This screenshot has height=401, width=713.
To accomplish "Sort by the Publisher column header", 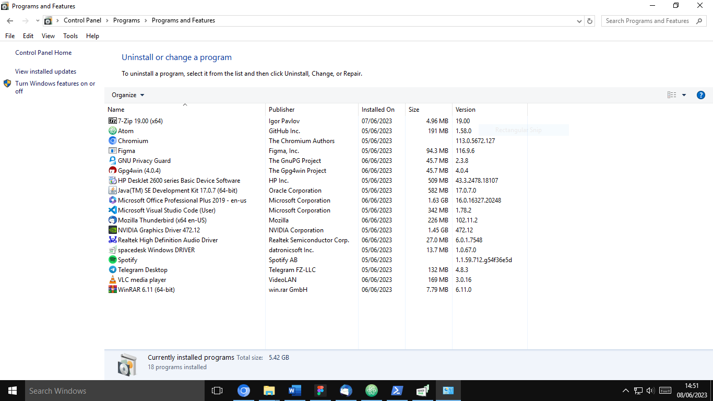I will [x=312, y=110].
